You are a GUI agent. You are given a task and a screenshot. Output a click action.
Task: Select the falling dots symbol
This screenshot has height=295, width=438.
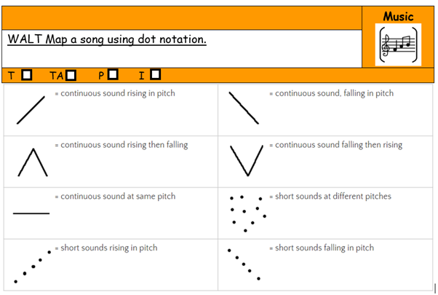point(244,264)
